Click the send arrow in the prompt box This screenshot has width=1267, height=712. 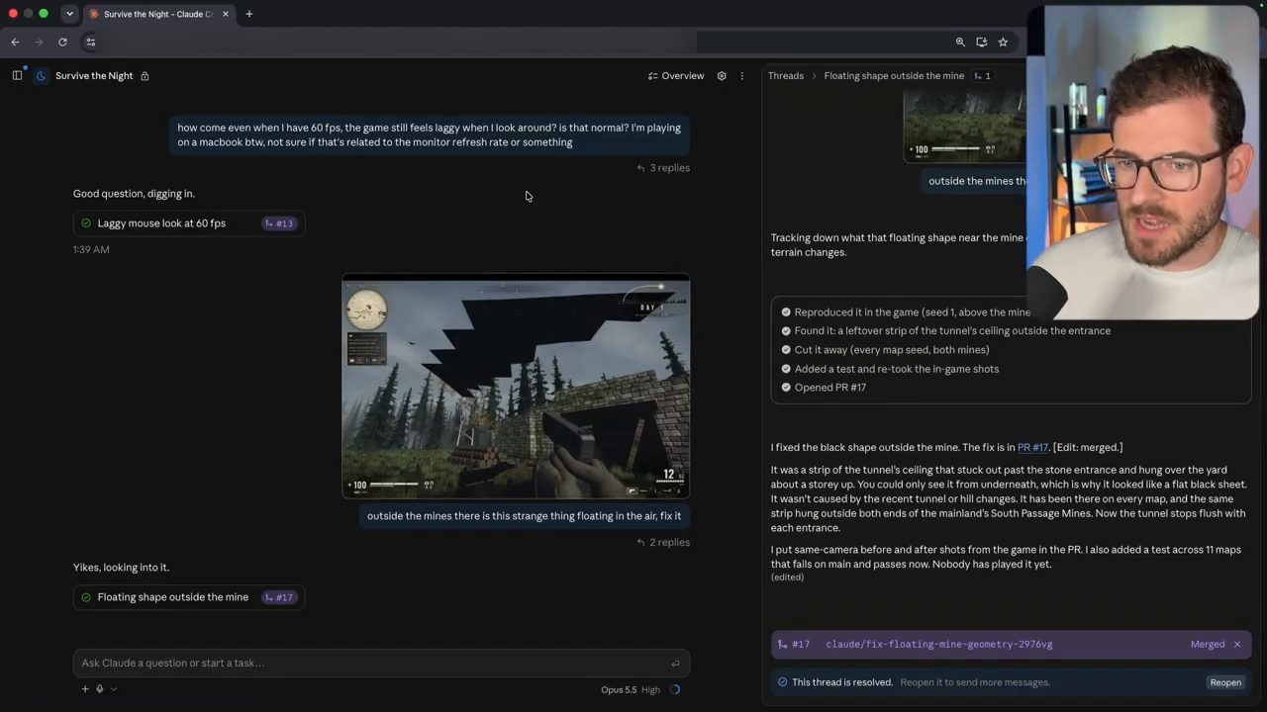tap(675, 664)
